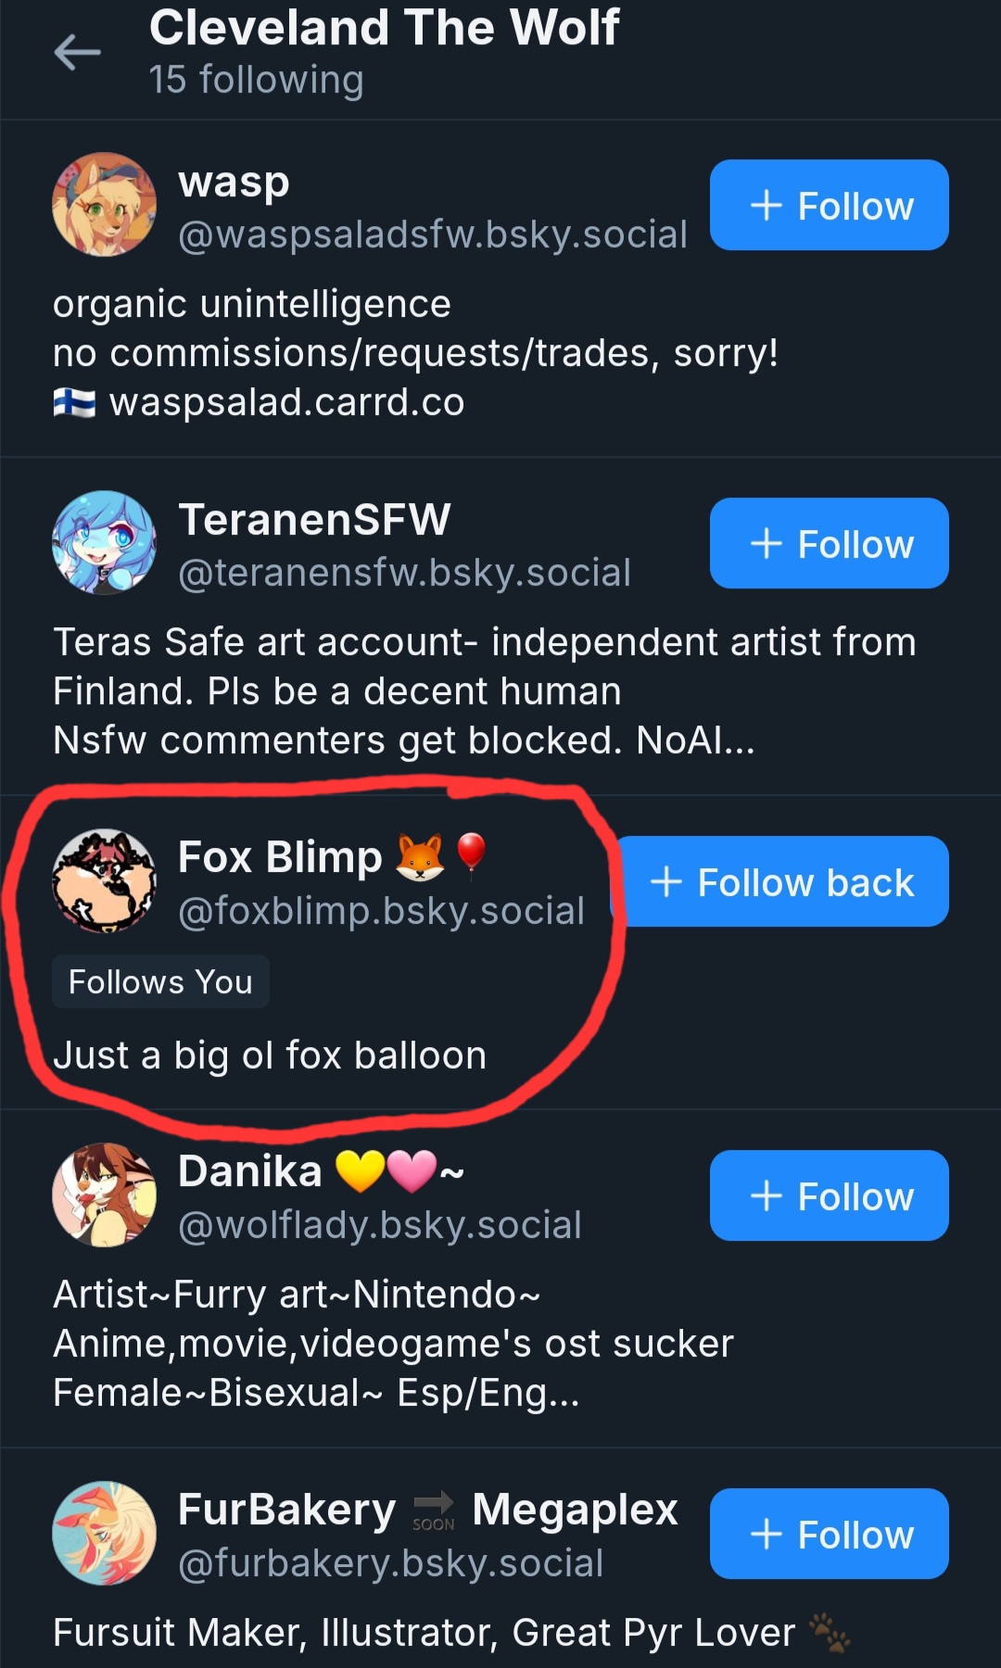
Task: Follow the wasp account
Action: click(x=830, y=205)
